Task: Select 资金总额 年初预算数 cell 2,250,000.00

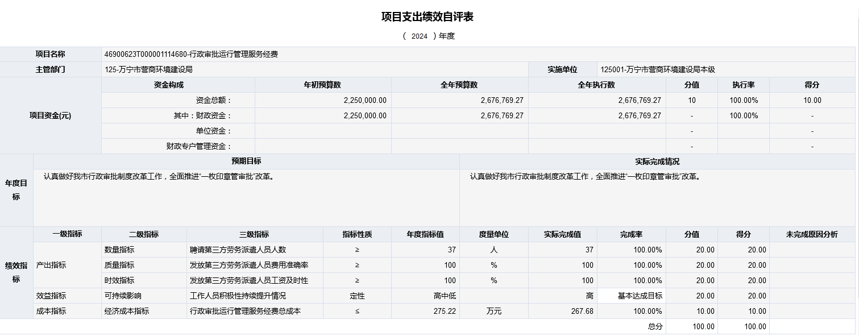Action: pyautogui.click(x=322, y=100)
